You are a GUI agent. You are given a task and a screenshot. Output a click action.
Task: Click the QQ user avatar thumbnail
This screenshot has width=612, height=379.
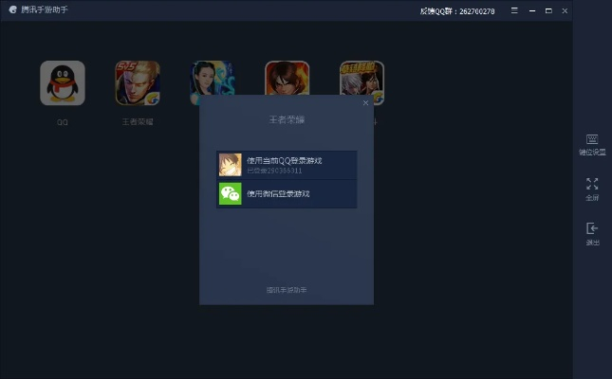(231, 165)
